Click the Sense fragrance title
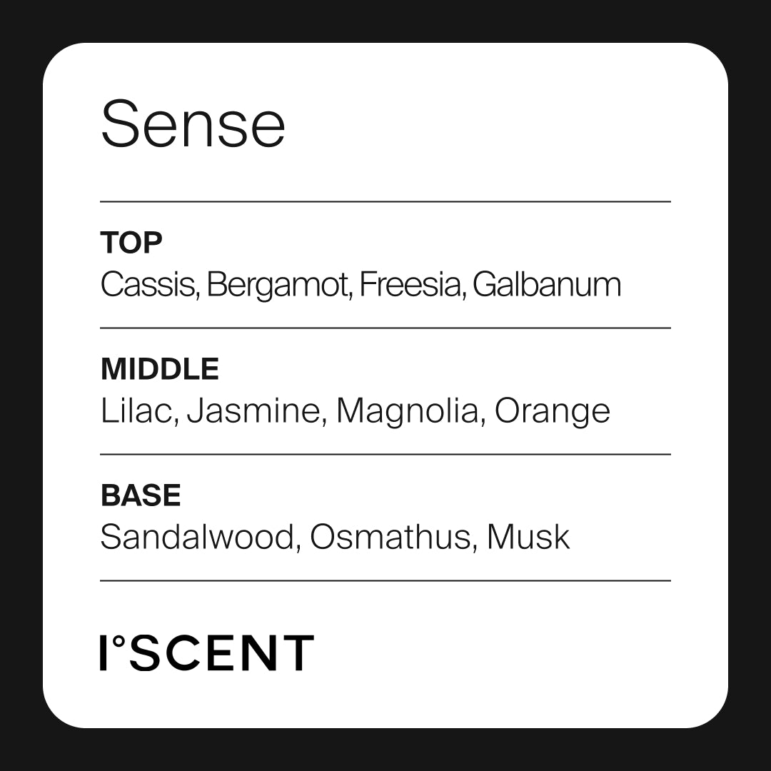This screenshot has width=771, height=771. [x=193, y=126]
